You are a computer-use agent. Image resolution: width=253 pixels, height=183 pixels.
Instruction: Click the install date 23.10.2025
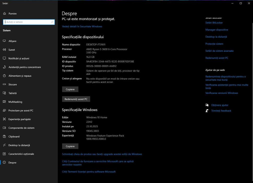pyautogui.click(x=92, y=127)
